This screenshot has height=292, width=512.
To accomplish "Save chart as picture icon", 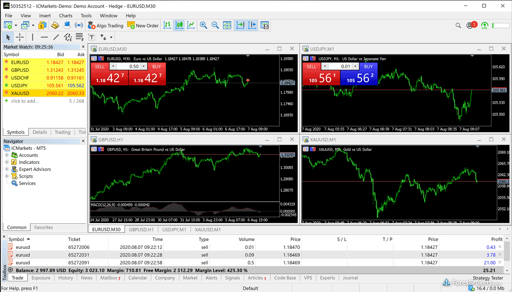I will [x=265, y=26].
